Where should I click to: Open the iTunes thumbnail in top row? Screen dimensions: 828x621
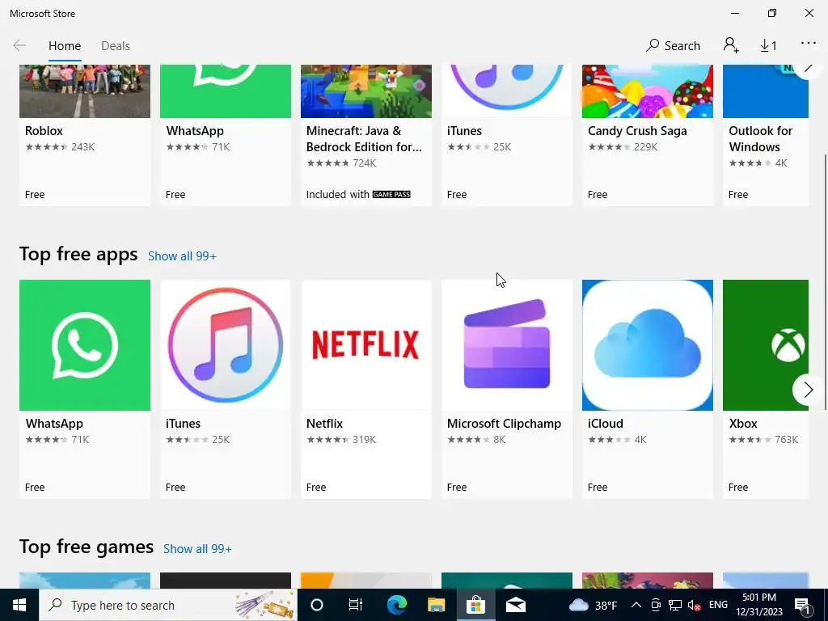point(507,91)
